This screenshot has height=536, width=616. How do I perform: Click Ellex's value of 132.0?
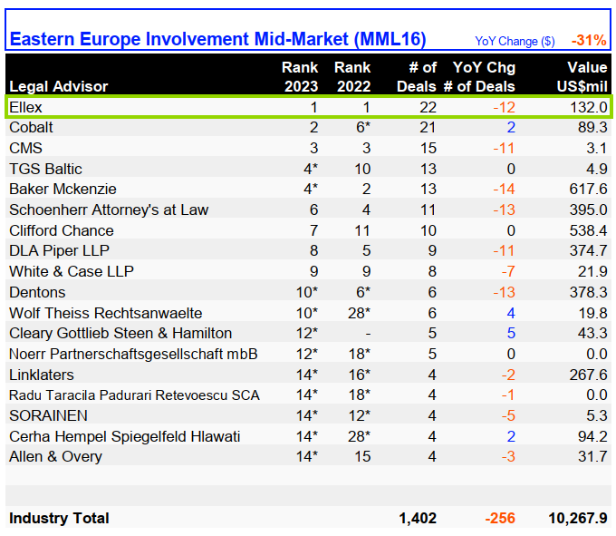click(x=589, y=107)
